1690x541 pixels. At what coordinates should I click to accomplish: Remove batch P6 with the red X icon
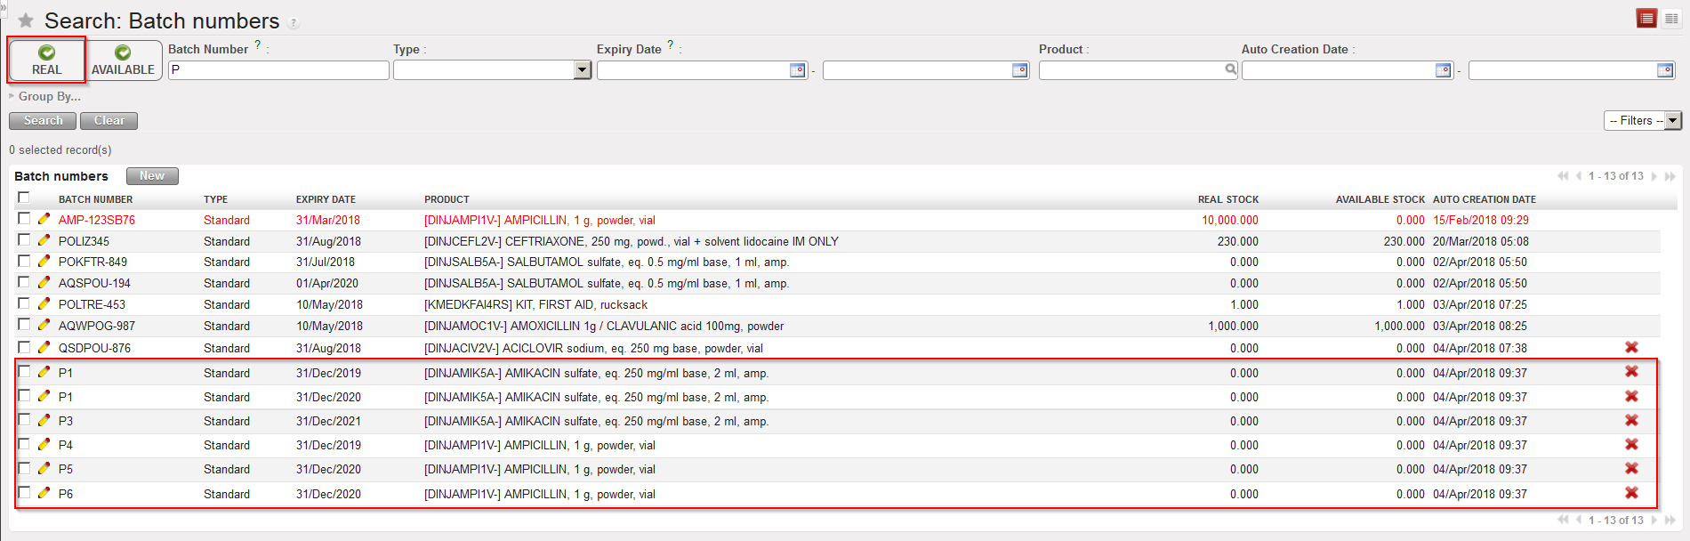coord(1631,493)
